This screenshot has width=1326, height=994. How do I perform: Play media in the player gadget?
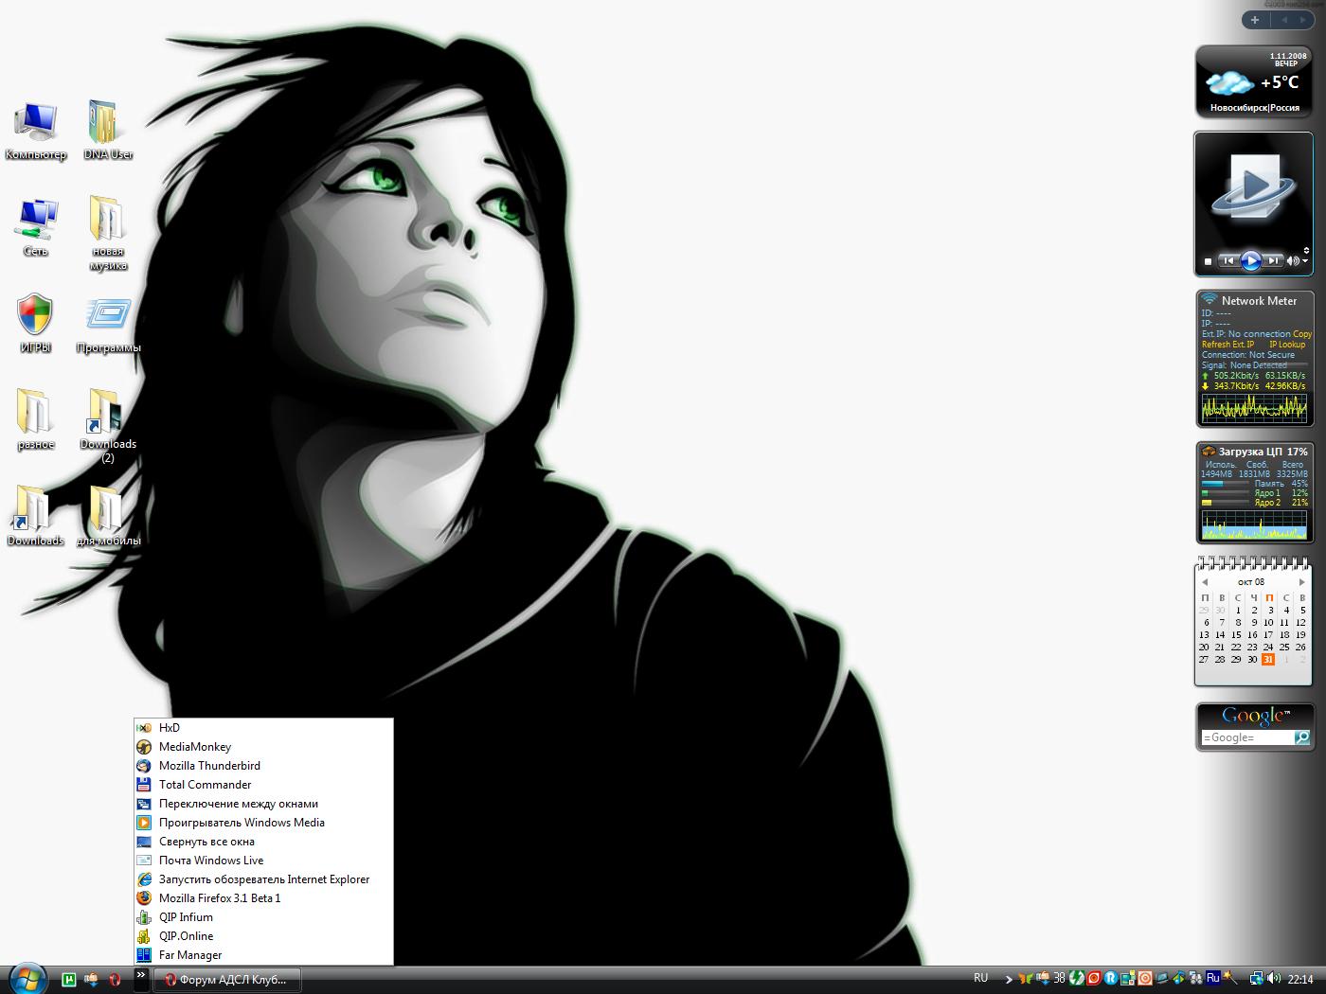(1251, 260)
